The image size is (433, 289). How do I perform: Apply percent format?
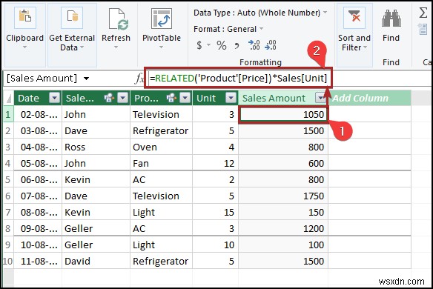tap(221, 45)
